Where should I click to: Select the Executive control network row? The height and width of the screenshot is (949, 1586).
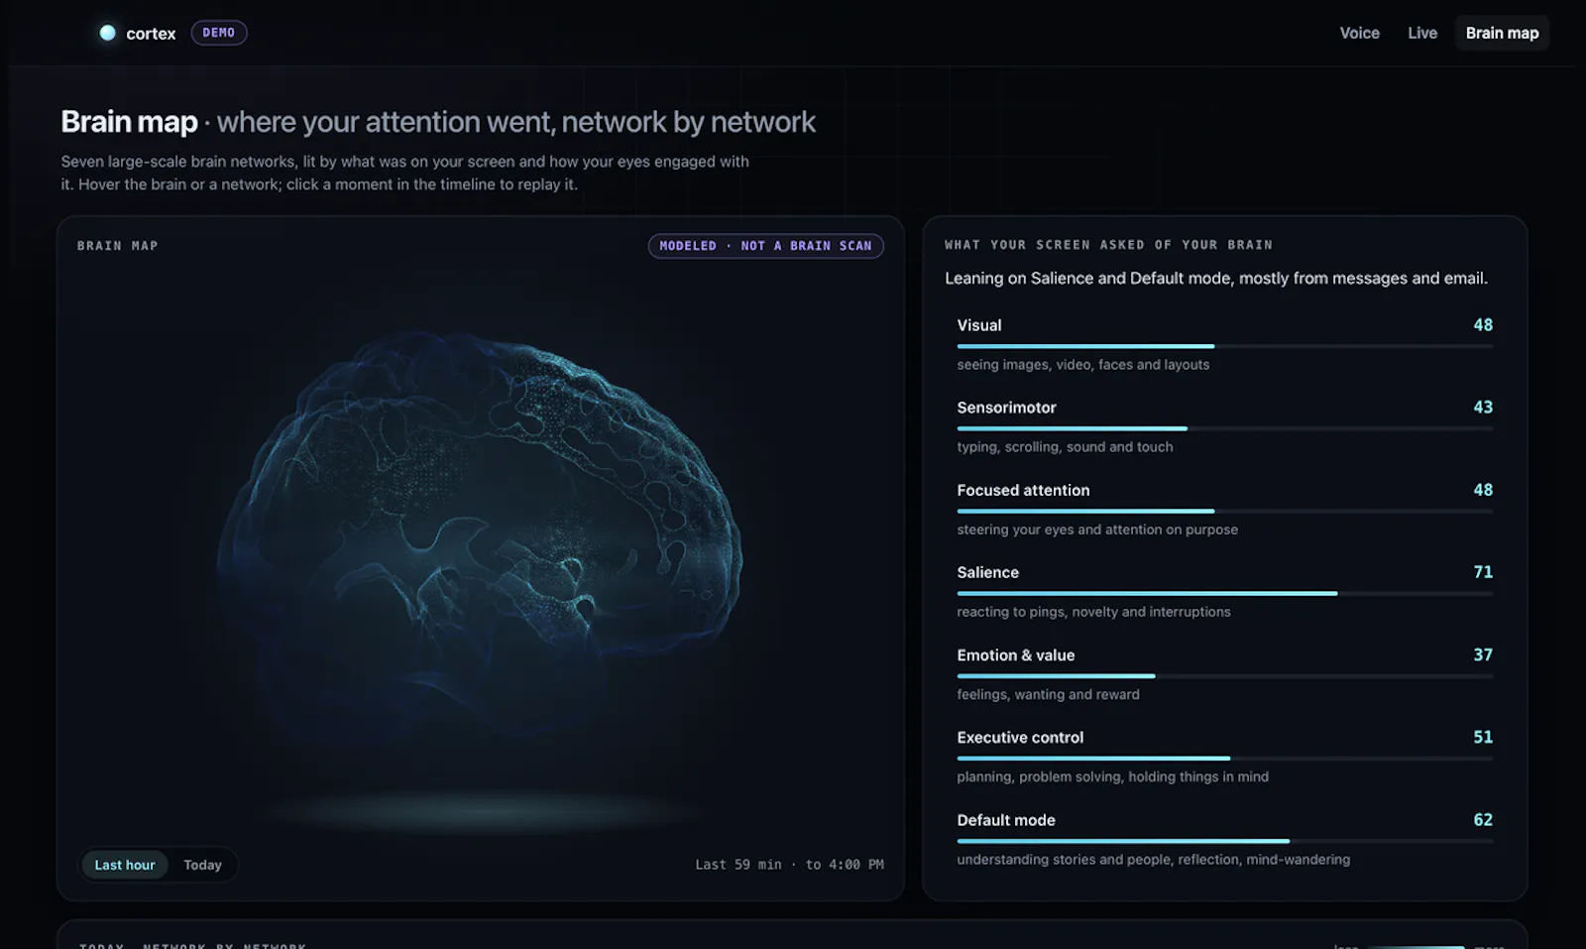point(1224,756)
